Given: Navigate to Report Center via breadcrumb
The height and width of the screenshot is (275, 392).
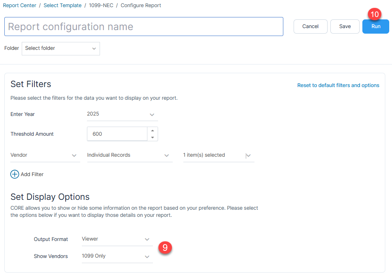Looking at the screenshot, I should (x=19, y=5).
